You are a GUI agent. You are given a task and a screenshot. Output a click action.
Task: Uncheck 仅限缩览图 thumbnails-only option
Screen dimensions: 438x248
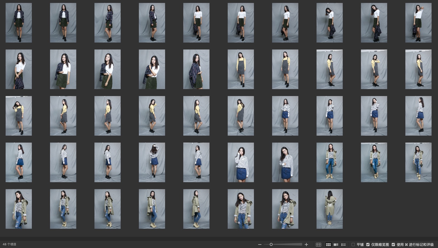pyautogui.click(x=368, y=245)
